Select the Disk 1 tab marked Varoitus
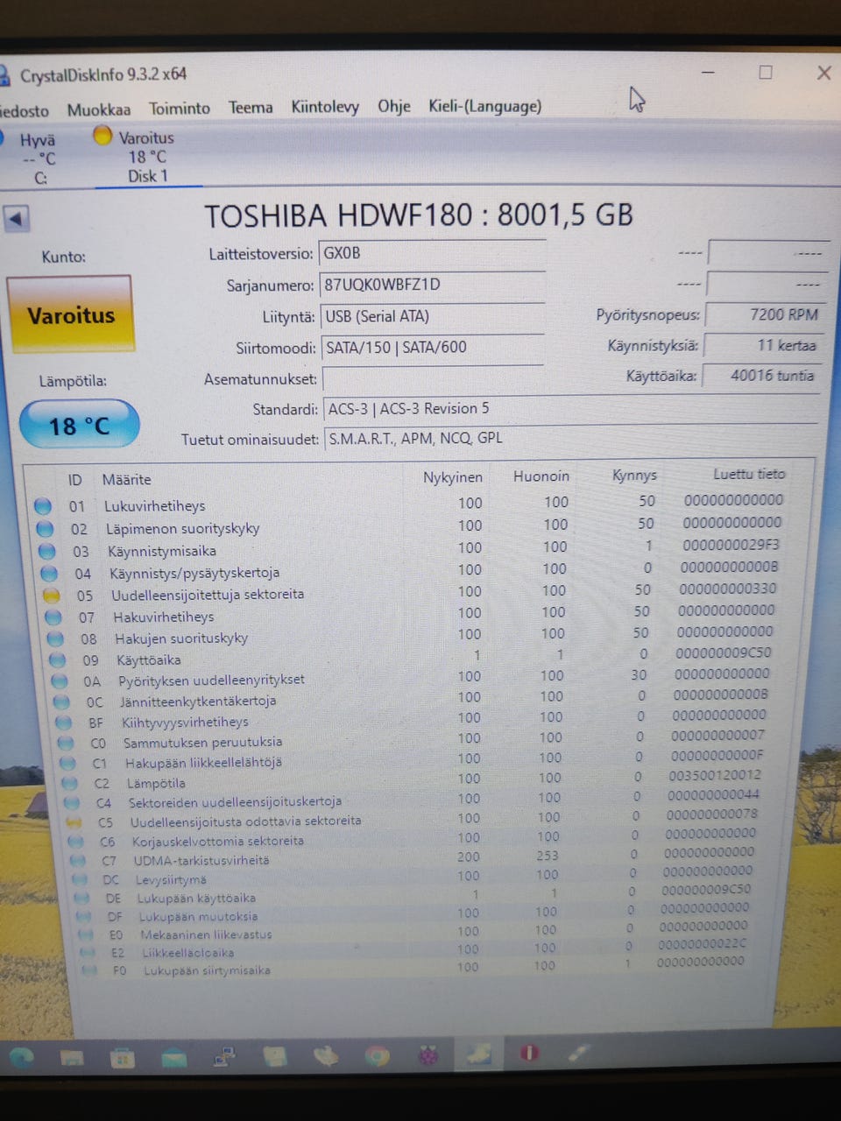The height and width of the screenshot is (1121, 841). 146,157
